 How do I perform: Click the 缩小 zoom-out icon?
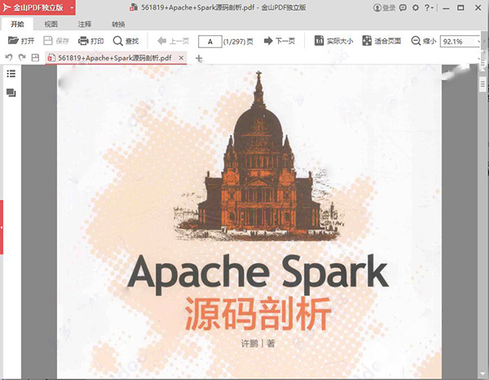416,41
